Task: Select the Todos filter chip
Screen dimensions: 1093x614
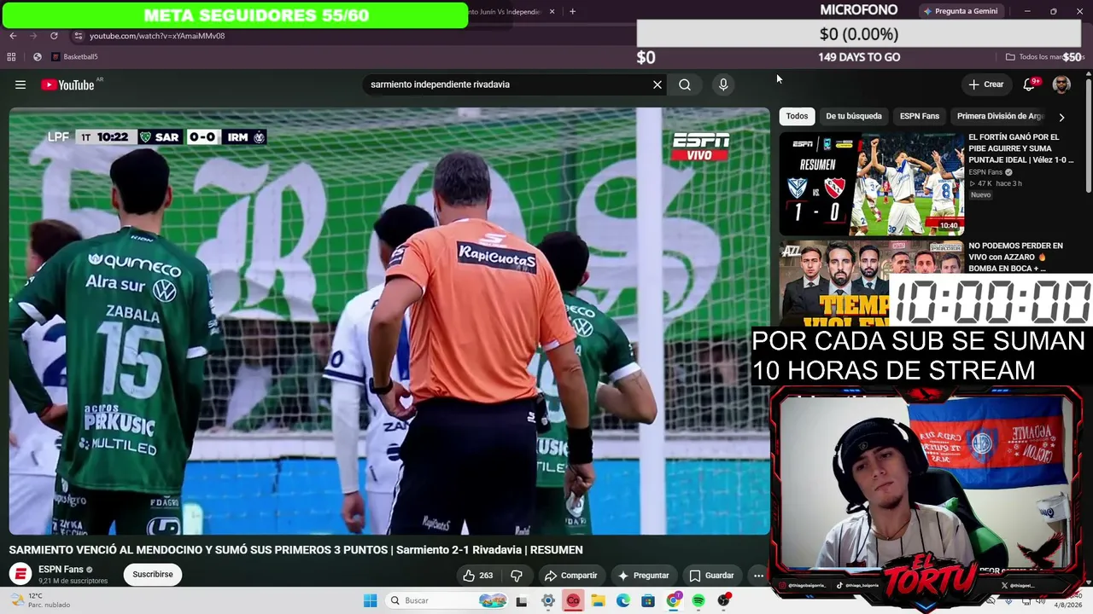Action: (797, 116)
